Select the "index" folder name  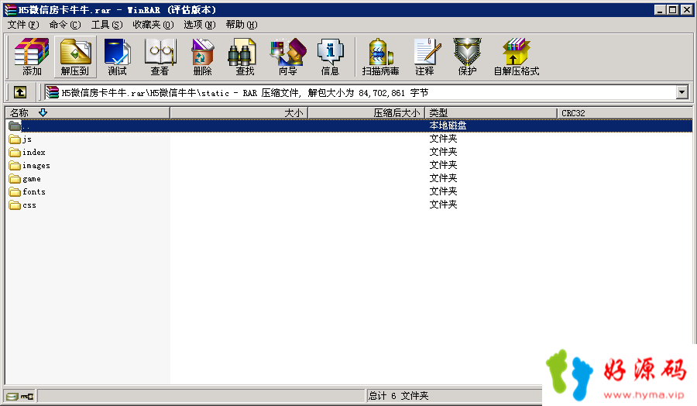click(x=34, y=153)
